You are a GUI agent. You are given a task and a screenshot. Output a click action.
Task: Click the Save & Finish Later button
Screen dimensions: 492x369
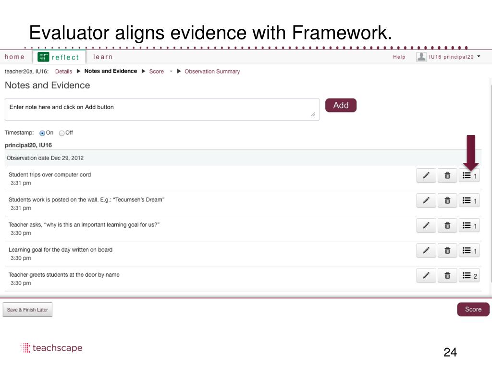click(x=27, y=310)
